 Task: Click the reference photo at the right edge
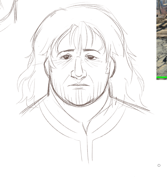coord(162,38)
